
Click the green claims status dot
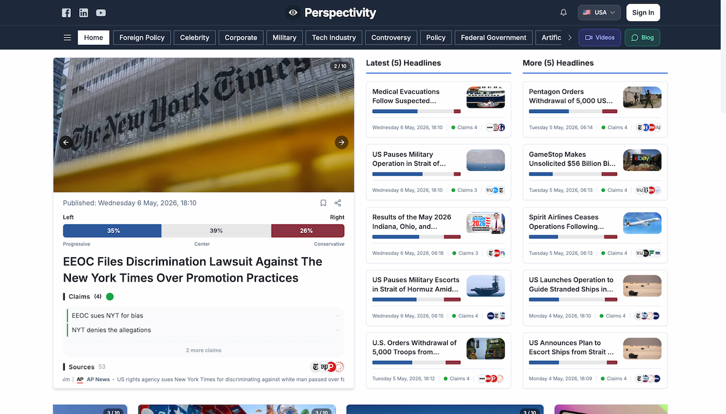110,297
